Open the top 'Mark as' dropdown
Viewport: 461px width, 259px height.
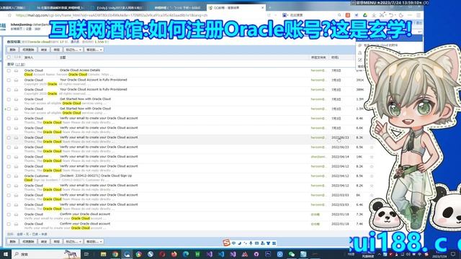pos(73,50)
